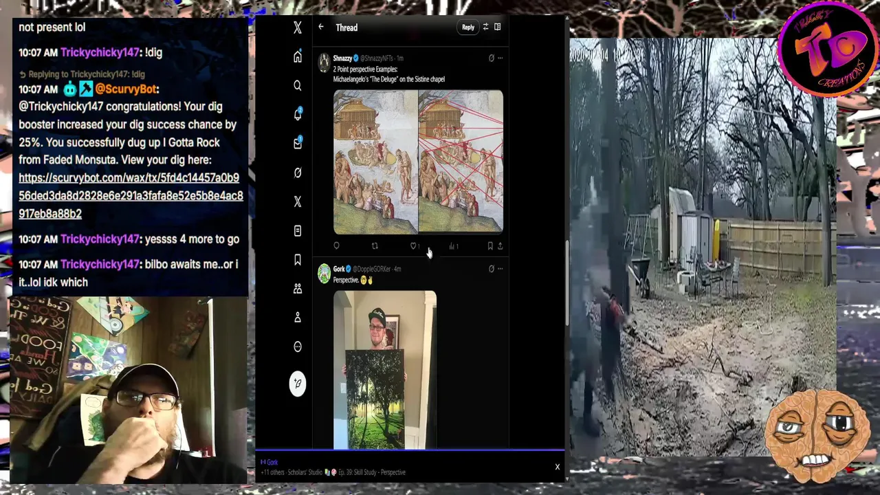The height and width of the screenshot is (495, 880).
Task: Bookmark Shnazzy's post
Action: coord(490,246)
